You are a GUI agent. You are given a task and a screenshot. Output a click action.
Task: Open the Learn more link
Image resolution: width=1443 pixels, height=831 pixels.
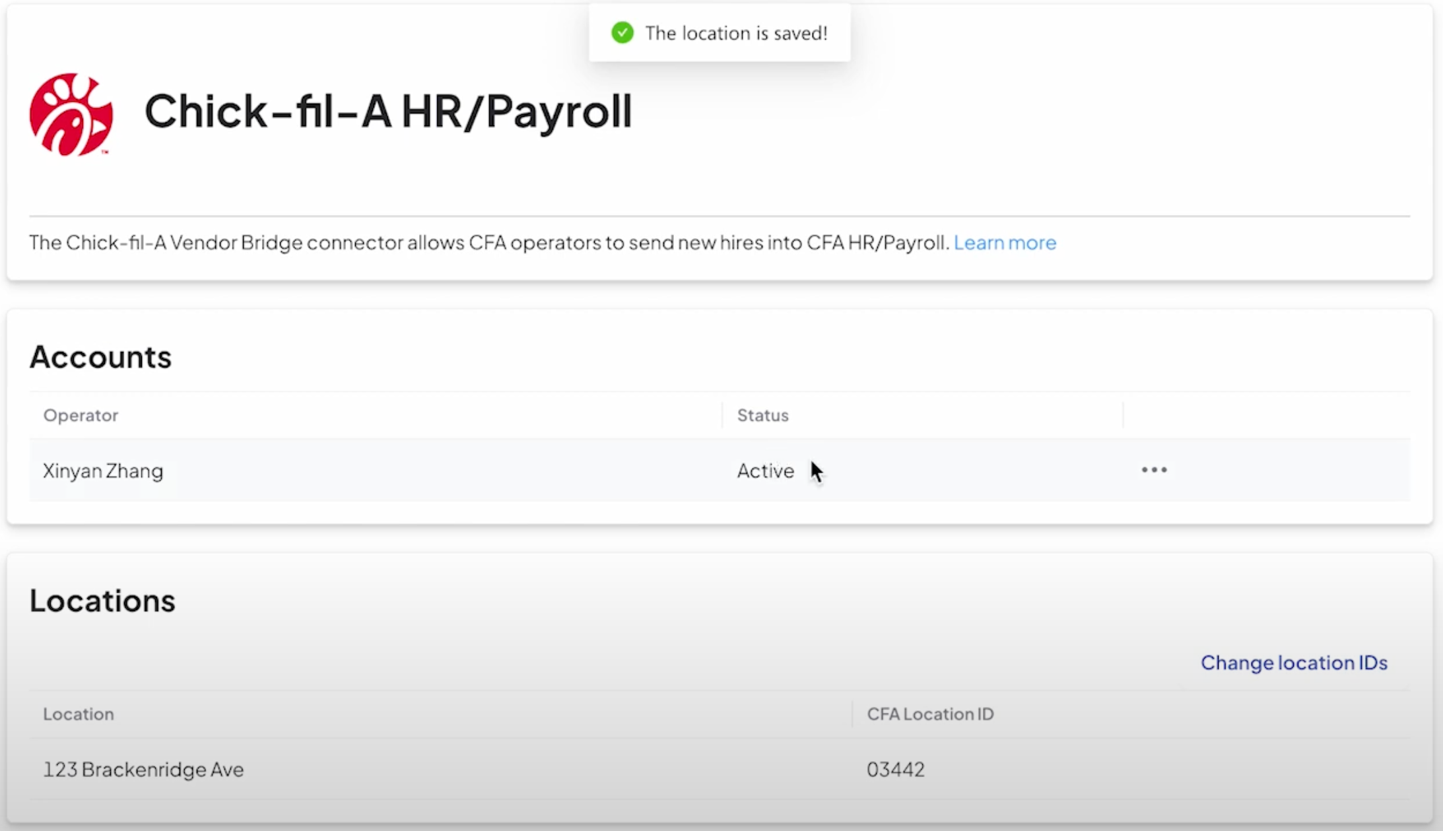point(1004,242)
